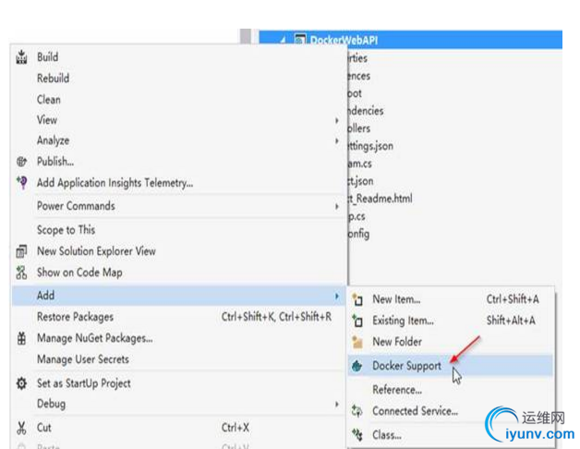Collapse the DockerWebAPI project node
This screenshot has width=580, height=449.
tap(283, 40)
